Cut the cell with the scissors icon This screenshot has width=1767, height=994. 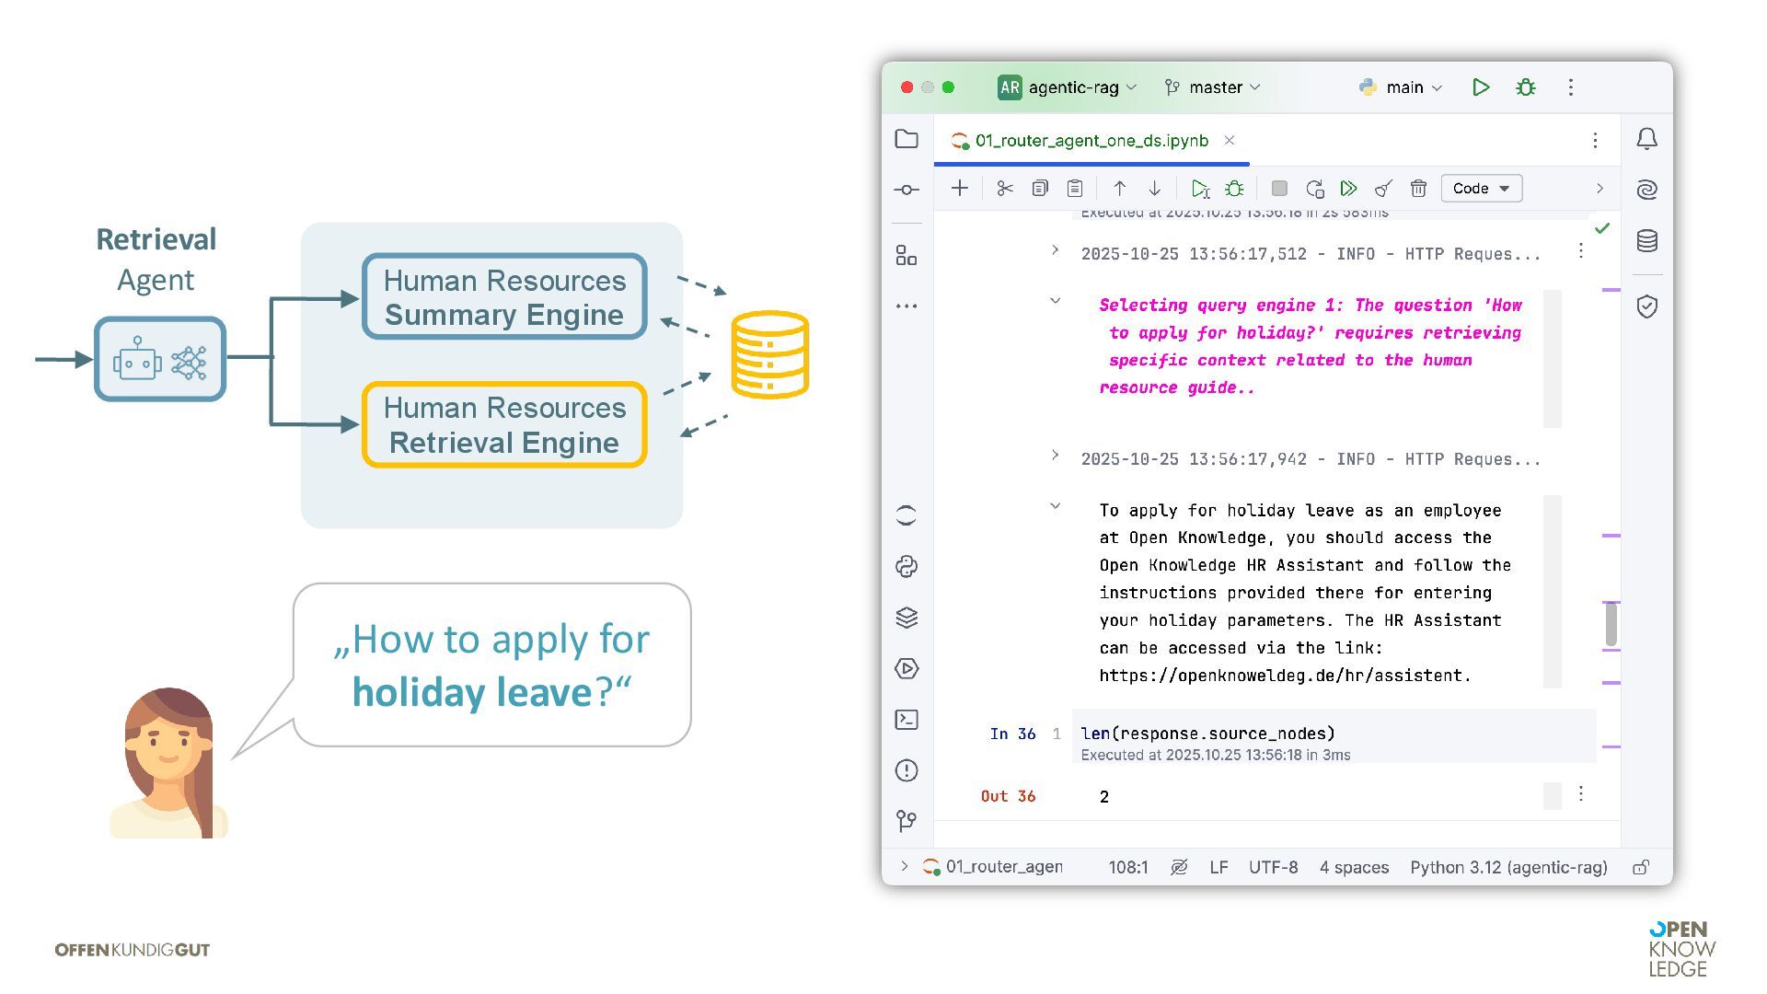(x=1004, y=189)
